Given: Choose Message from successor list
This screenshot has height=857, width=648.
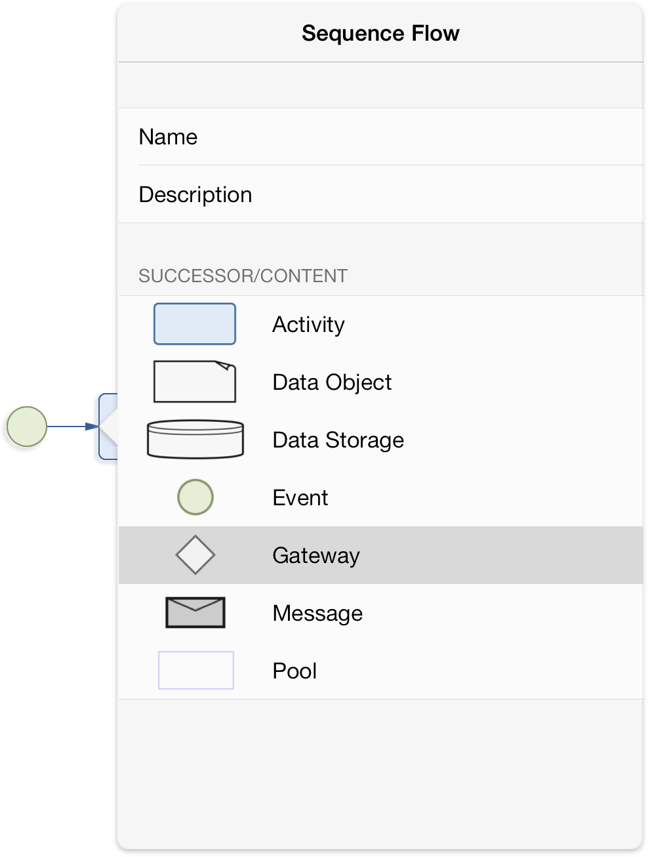Looking at the screenshot, I should (317, 614).
